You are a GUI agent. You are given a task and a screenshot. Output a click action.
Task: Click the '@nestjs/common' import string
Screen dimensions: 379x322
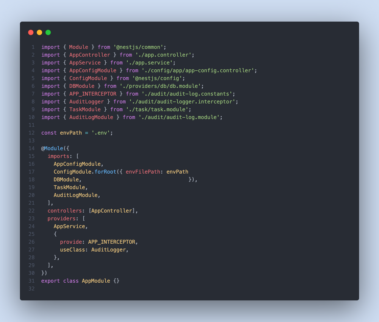(138, 47)
